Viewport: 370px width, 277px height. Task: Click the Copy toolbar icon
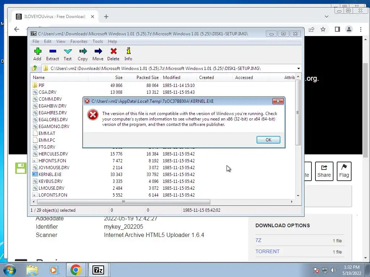(83, 51)
